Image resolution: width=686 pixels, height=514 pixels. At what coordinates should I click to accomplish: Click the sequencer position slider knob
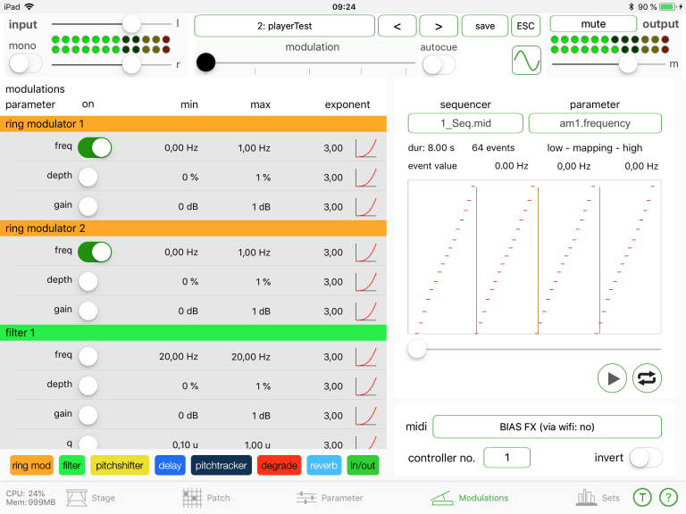[x=416, y=349]
